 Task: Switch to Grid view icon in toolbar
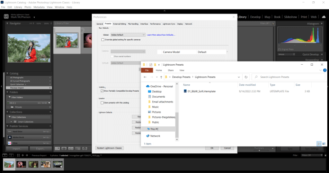pyautogui.click(x=57, y=148)
